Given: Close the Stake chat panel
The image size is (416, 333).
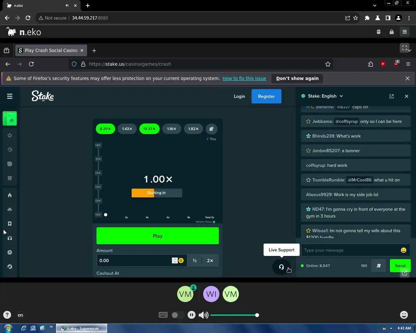Looking at the screenshot, I should pos(407,96).
